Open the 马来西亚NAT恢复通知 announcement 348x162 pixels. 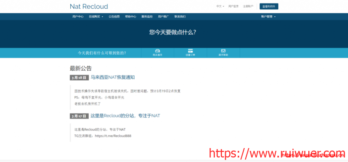pos(112,77)
